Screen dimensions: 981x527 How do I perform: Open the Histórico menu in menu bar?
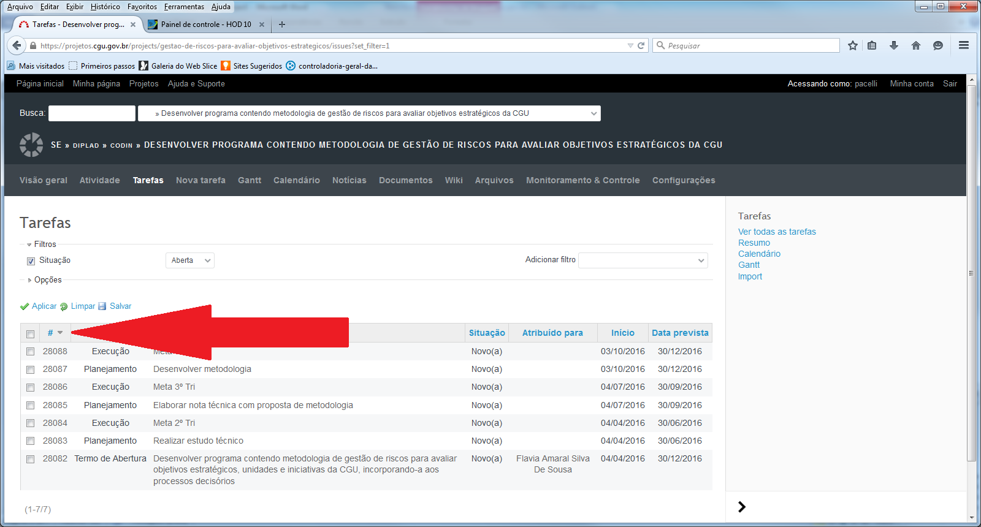105,7
